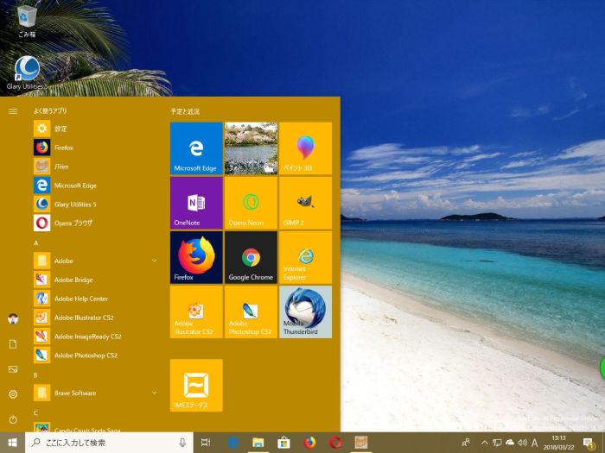Expand the Adobe folder in the app list
Image resolution: width=605 pixels, height=453 pixels.
(154, 261)
